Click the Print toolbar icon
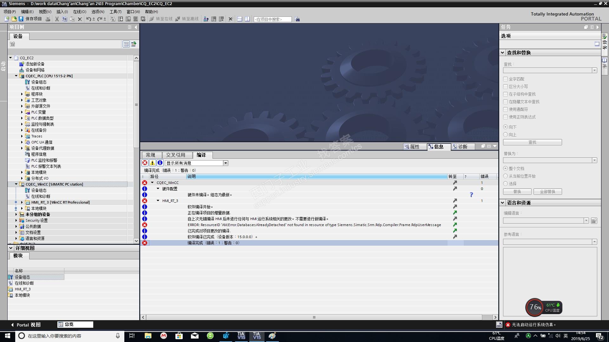The image size is (609, 342). tap(48, 19)
